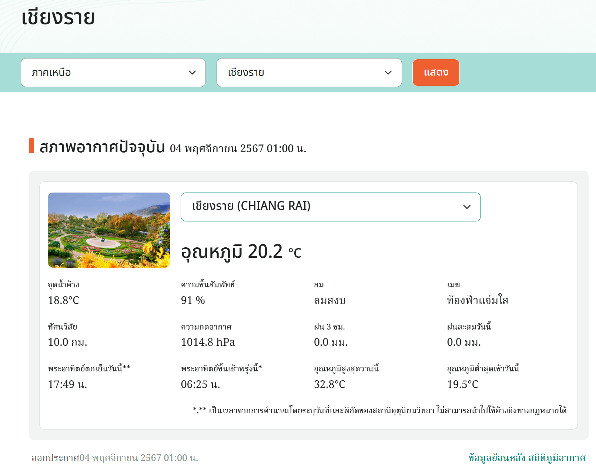Click the อุณหภูมิต่ำสุดเช้าวันนี้ label
This screenshot has height=471, width=596.
pyautogui.click(x=483, y=368)
